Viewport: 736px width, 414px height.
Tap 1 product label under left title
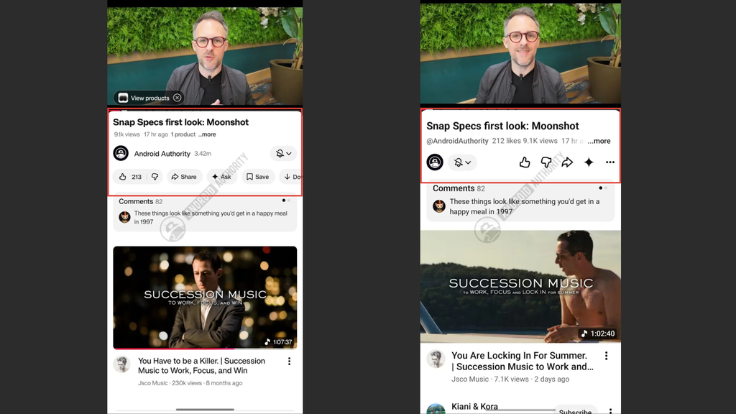click(x=183, y=134)
